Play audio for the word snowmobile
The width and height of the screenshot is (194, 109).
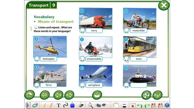pos(82,59)
